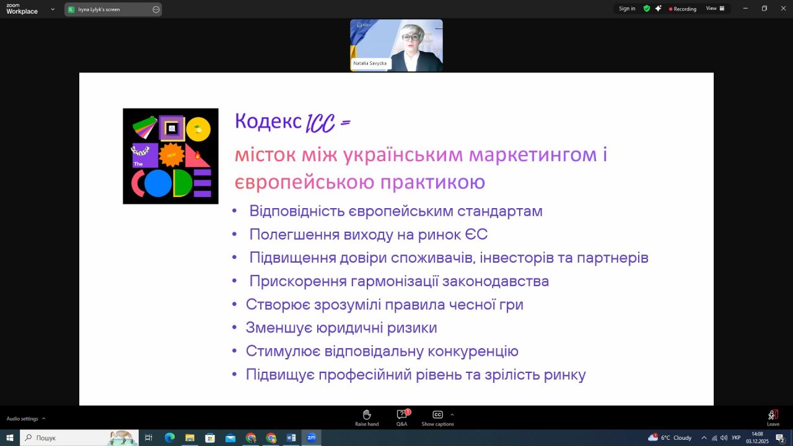Click the Windows search box

pyautogui.click(x=71, y=438)
